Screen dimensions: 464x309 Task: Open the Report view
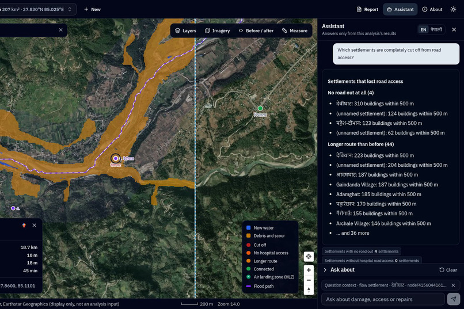(x=367, y=9)
